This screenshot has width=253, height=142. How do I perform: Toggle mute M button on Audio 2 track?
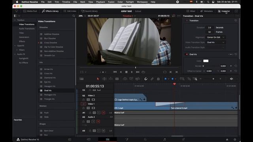point(98,121)
